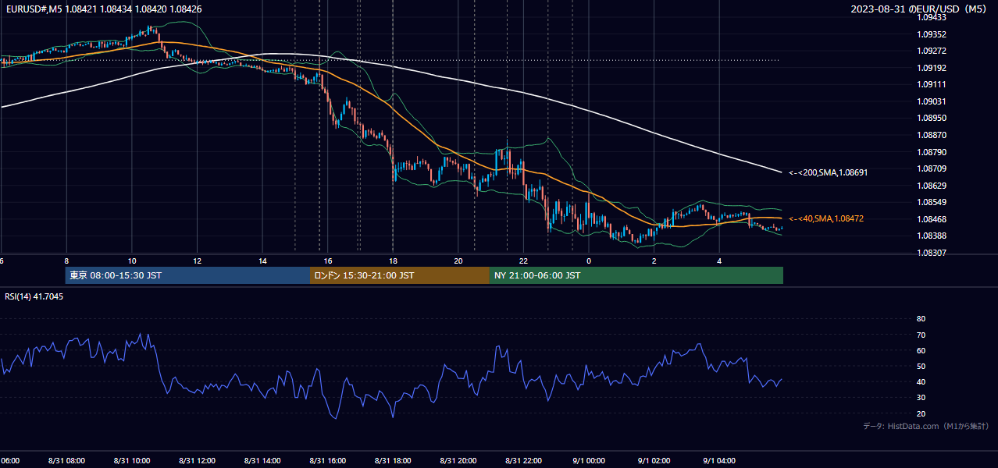
Task: Click RSI scale value 60
Action: 921,350
